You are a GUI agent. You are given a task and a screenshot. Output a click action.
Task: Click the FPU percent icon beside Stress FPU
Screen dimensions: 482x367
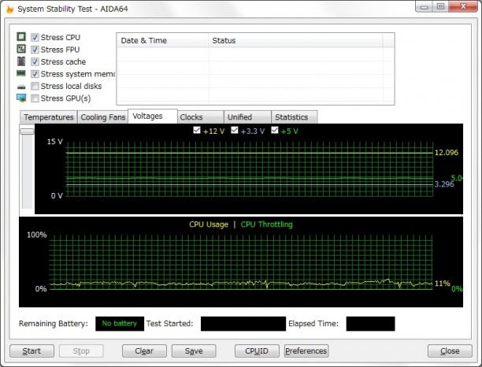click(21, 49)
